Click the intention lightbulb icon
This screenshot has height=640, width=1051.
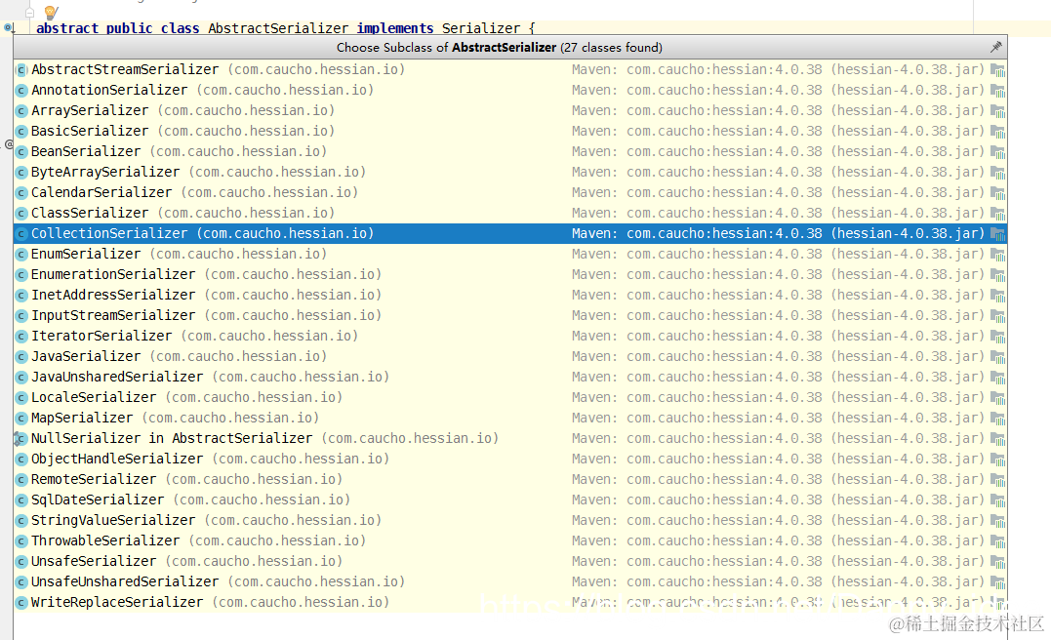coord(51,12)
